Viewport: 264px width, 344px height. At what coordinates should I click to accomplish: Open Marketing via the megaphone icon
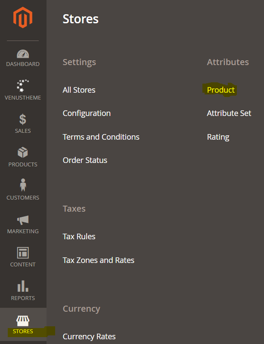tap(23, 220)
